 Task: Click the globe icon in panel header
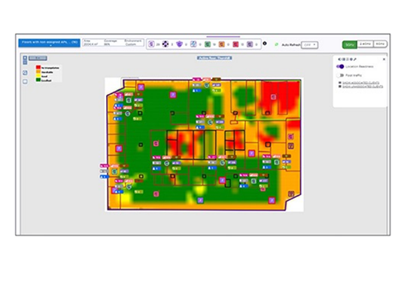coord(351,59)
